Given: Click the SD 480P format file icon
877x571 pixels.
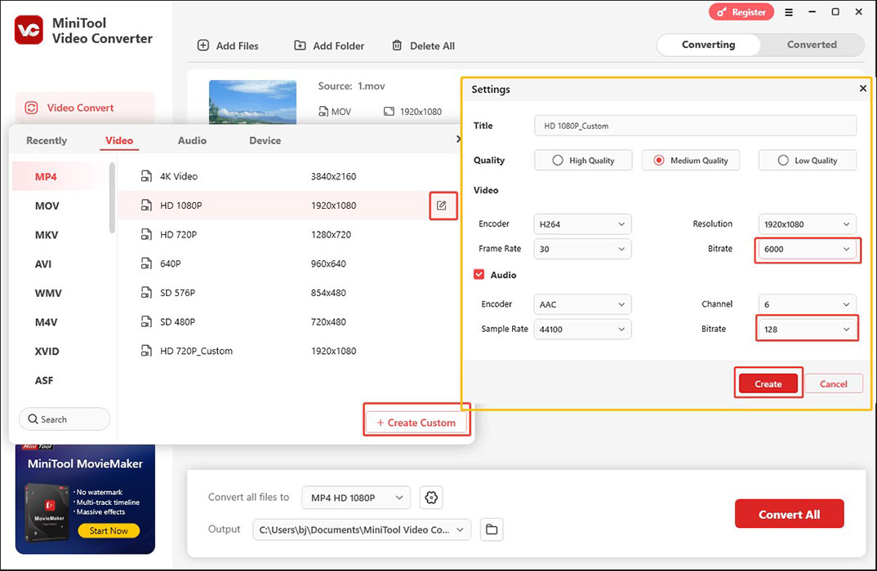Looking at the screenshot, I should [146, 321].
